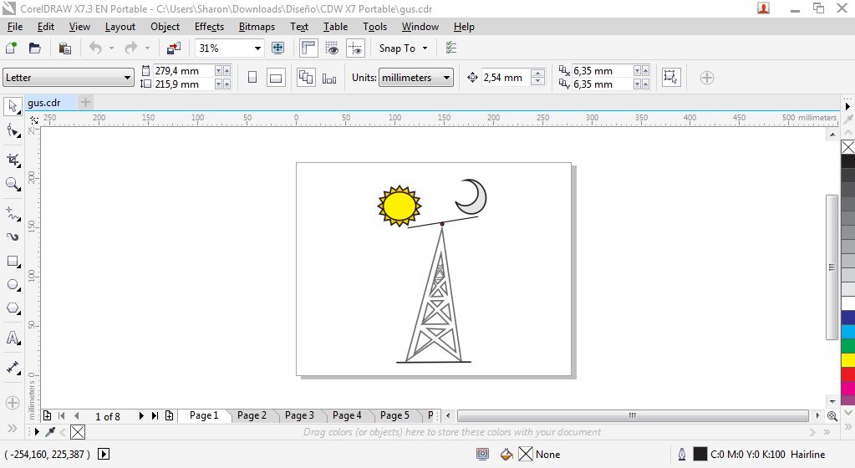This screenshot has width=855, height=468.
Task: Go to first page button
Action: 62,415
